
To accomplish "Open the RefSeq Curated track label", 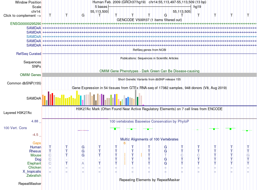I will pyautogui.click(x=28, y=54).
